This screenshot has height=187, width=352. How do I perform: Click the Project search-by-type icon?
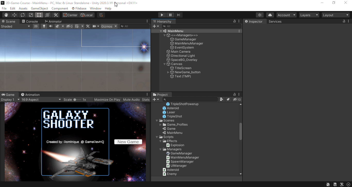221,99
